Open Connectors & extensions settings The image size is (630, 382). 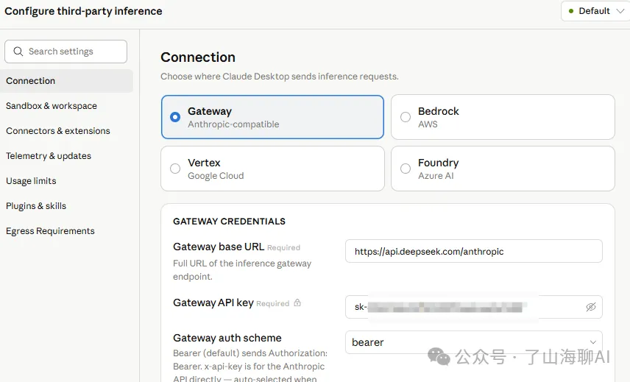[x=58, y=131]
